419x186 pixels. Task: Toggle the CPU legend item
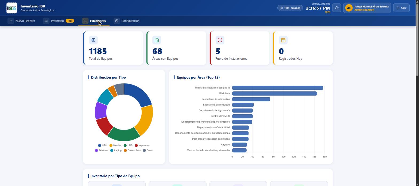click(x=103, y=145)
